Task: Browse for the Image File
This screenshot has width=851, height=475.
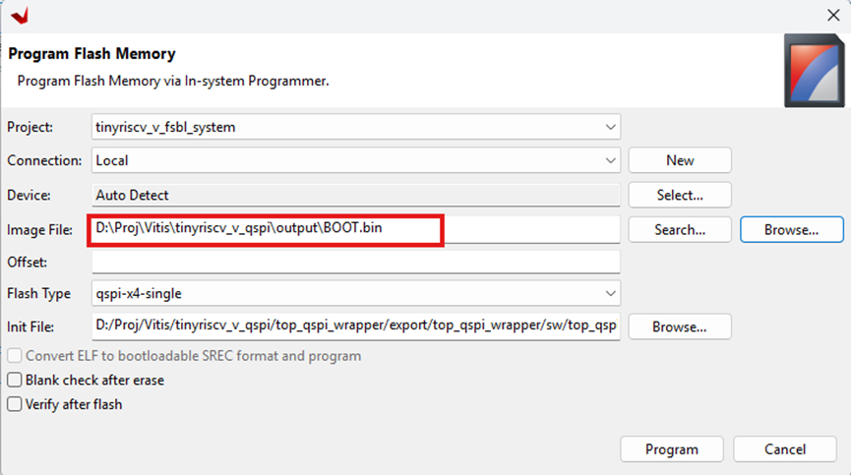Action: tap(791, 230)
